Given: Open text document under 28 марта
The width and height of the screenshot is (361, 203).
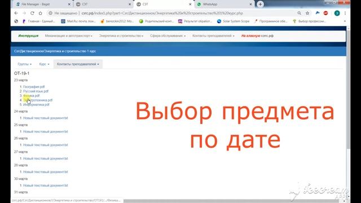Looking at the screenshot, I should click(x=46, y=171).
